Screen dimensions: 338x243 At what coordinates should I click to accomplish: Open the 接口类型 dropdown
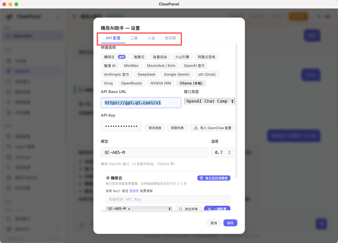[x=210, y=102]
